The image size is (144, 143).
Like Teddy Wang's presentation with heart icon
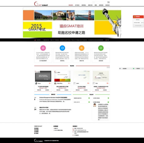coord(69,83)
